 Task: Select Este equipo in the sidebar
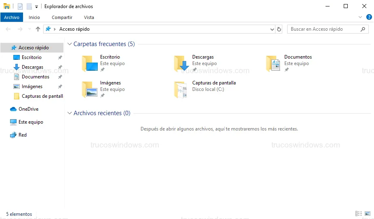31,122
